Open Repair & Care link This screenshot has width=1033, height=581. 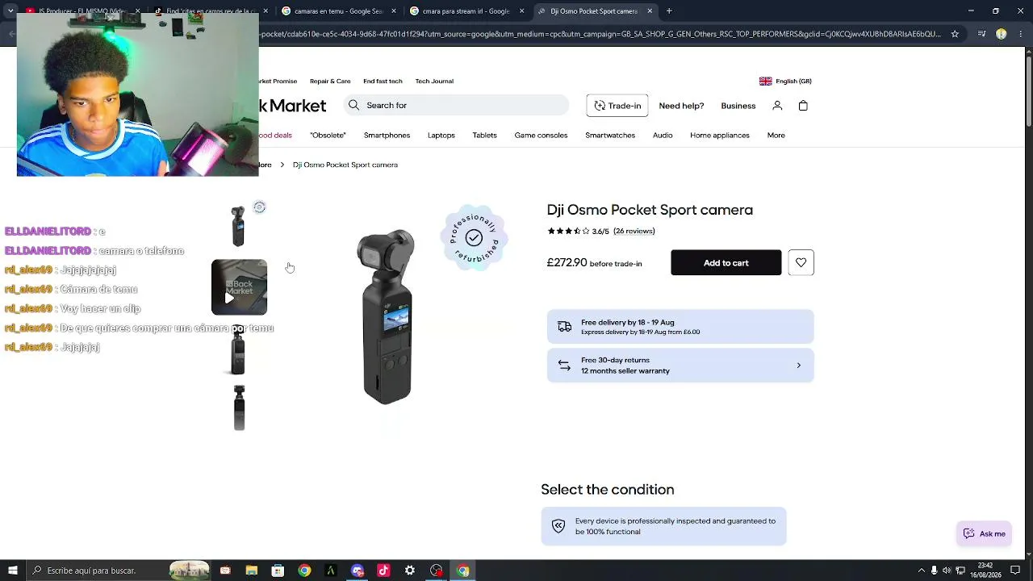(330, 82)
